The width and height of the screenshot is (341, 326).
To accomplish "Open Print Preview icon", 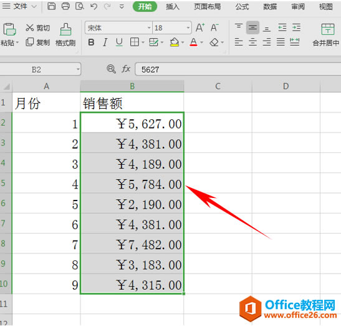I will click(80, 6).
